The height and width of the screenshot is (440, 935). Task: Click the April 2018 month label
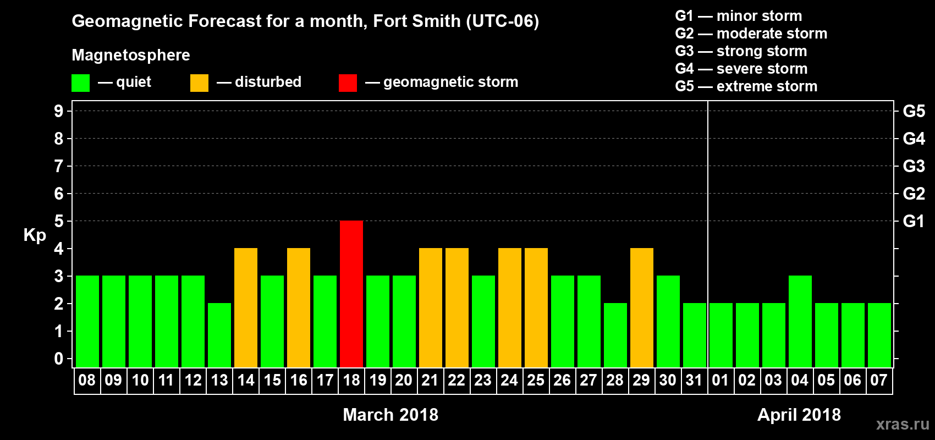(799, 414)
